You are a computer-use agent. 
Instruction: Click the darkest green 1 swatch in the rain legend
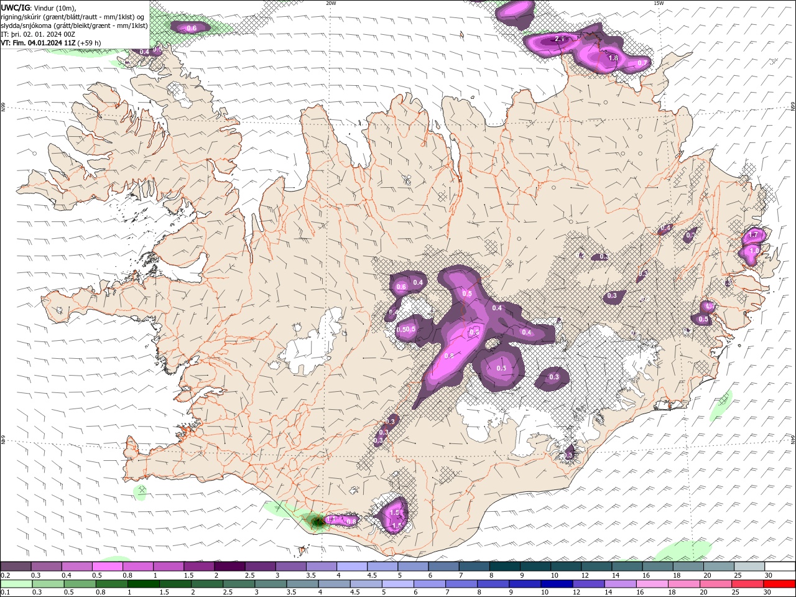click(144, 584)
